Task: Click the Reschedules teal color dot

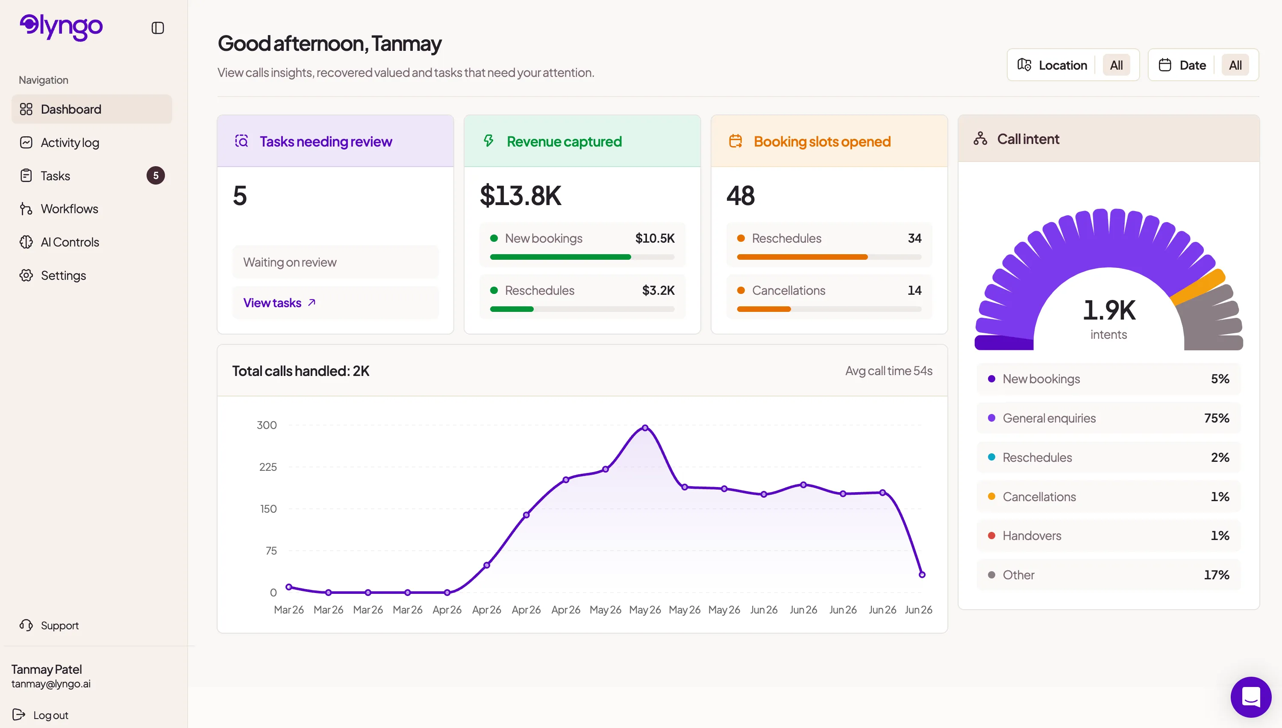Action: click(991, 457)
